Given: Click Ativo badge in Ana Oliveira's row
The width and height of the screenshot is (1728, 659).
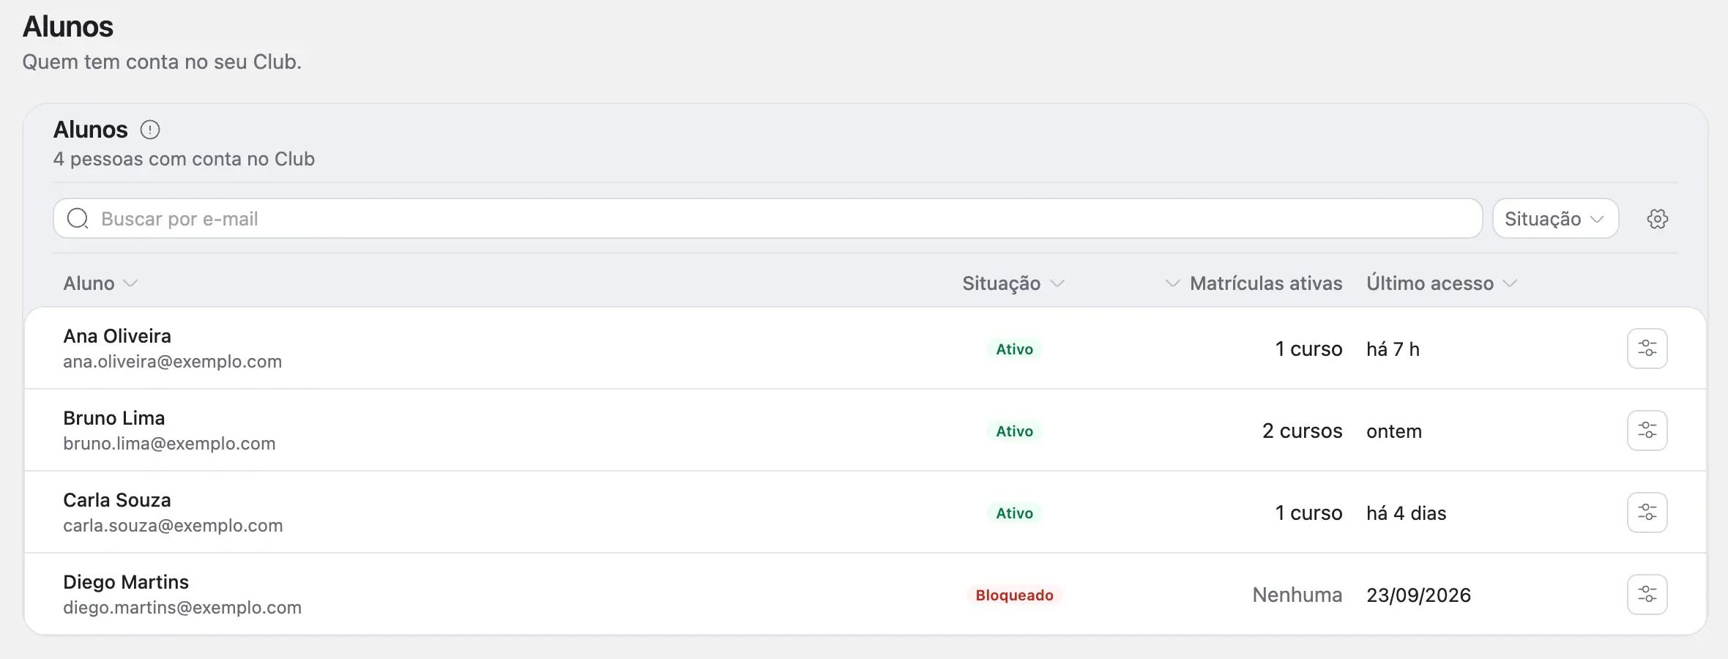Looking at the screenshot, I should 1014,349.
